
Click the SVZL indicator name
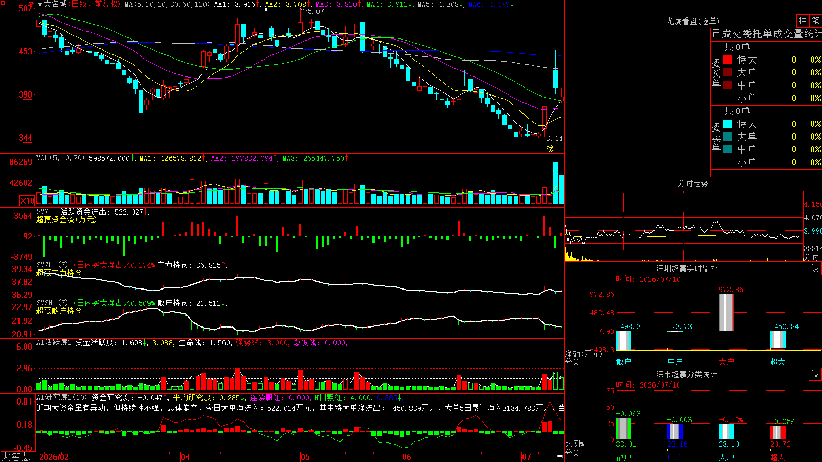[x=45, y=265]
